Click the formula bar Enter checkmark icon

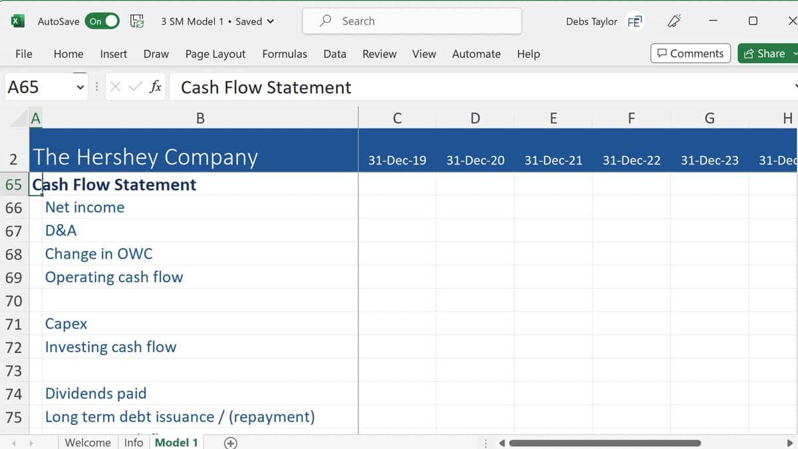(135, 87)
